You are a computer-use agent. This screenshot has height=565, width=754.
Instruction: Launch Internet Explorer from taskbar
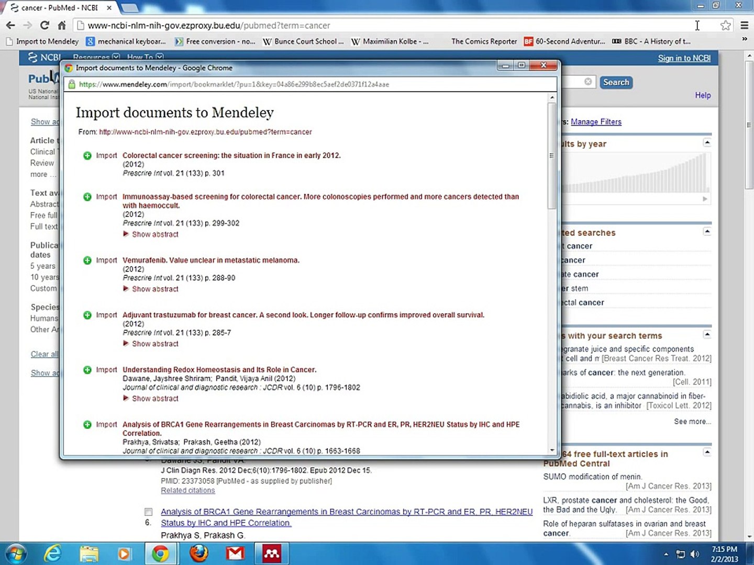coord(52,553)
